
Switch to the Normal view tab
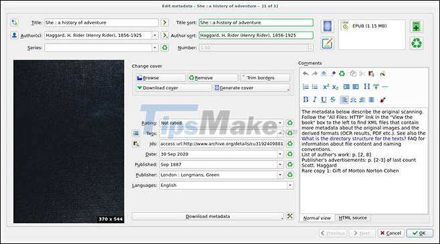click(317, 218)
